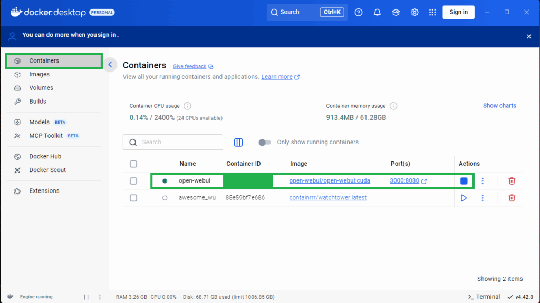Screen dimensions: 540x303
Task: Open Containers in the sidebar
Action: tap(54, 61)
